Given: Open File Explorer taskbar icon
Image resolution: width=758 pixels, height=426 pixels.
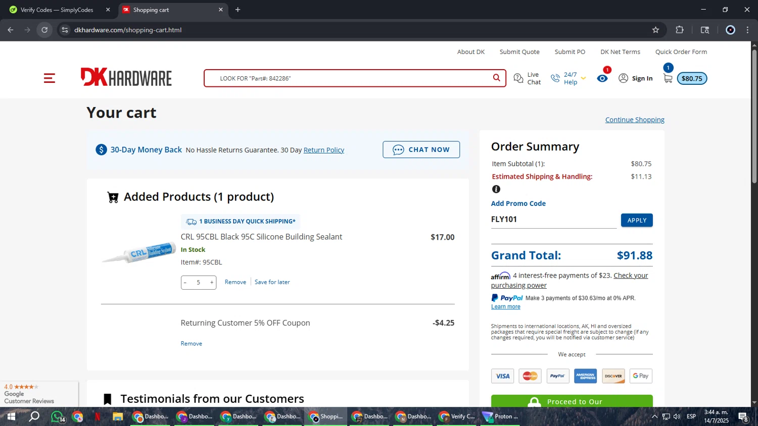Looking at the screenshot, I should point(118,416).
